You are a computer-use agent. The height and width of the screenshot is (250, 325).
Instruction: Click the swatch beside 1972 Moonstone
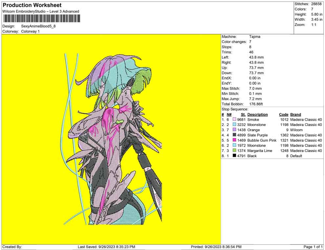[234, 145]
